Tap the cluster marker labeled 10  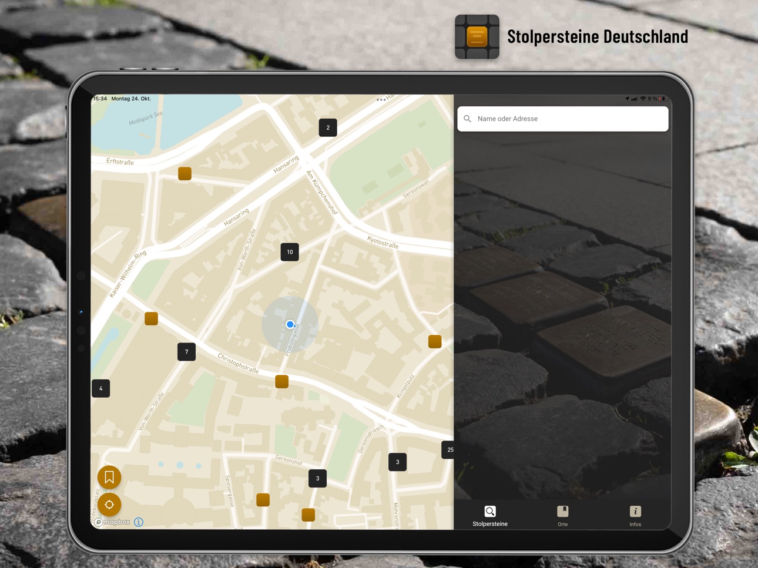point(290,252)
